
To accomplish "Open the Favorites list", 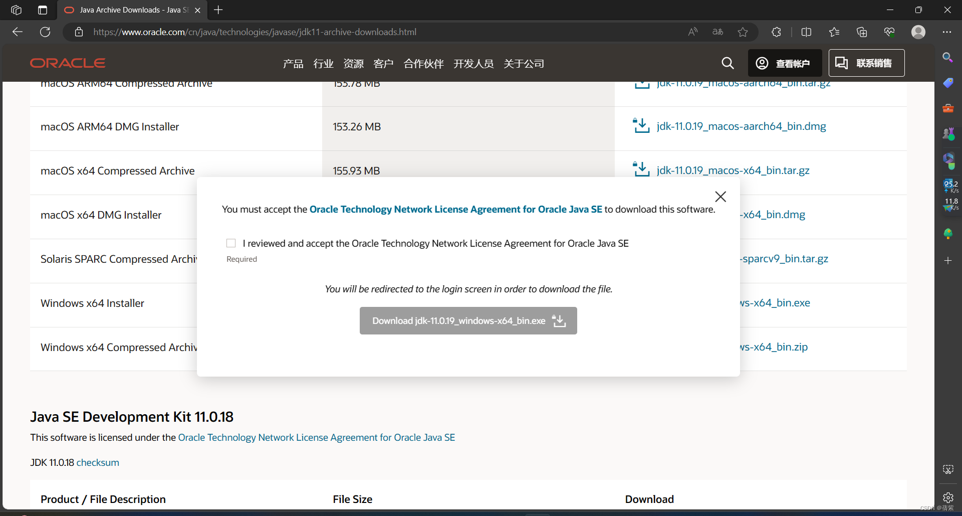I will coord(834,32).
